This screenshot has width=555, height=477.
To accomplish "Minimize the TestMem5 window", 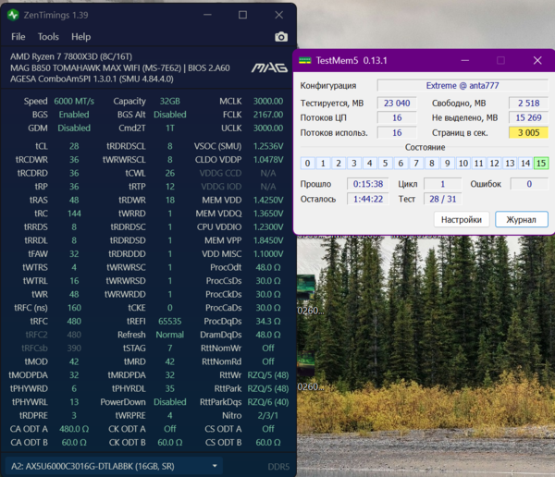I will coord(464,60).
